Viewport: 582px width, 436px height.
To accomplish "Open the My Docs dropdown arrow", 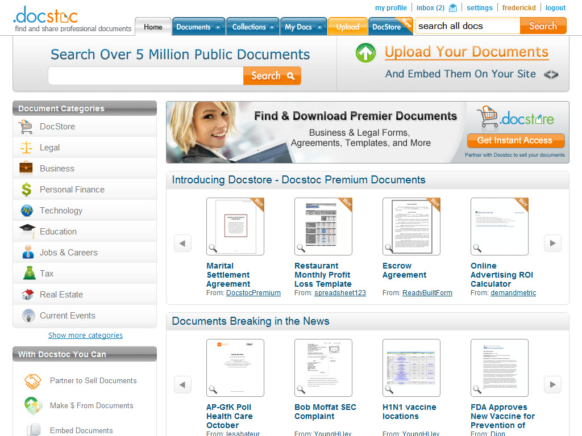I will click(319, 26).
